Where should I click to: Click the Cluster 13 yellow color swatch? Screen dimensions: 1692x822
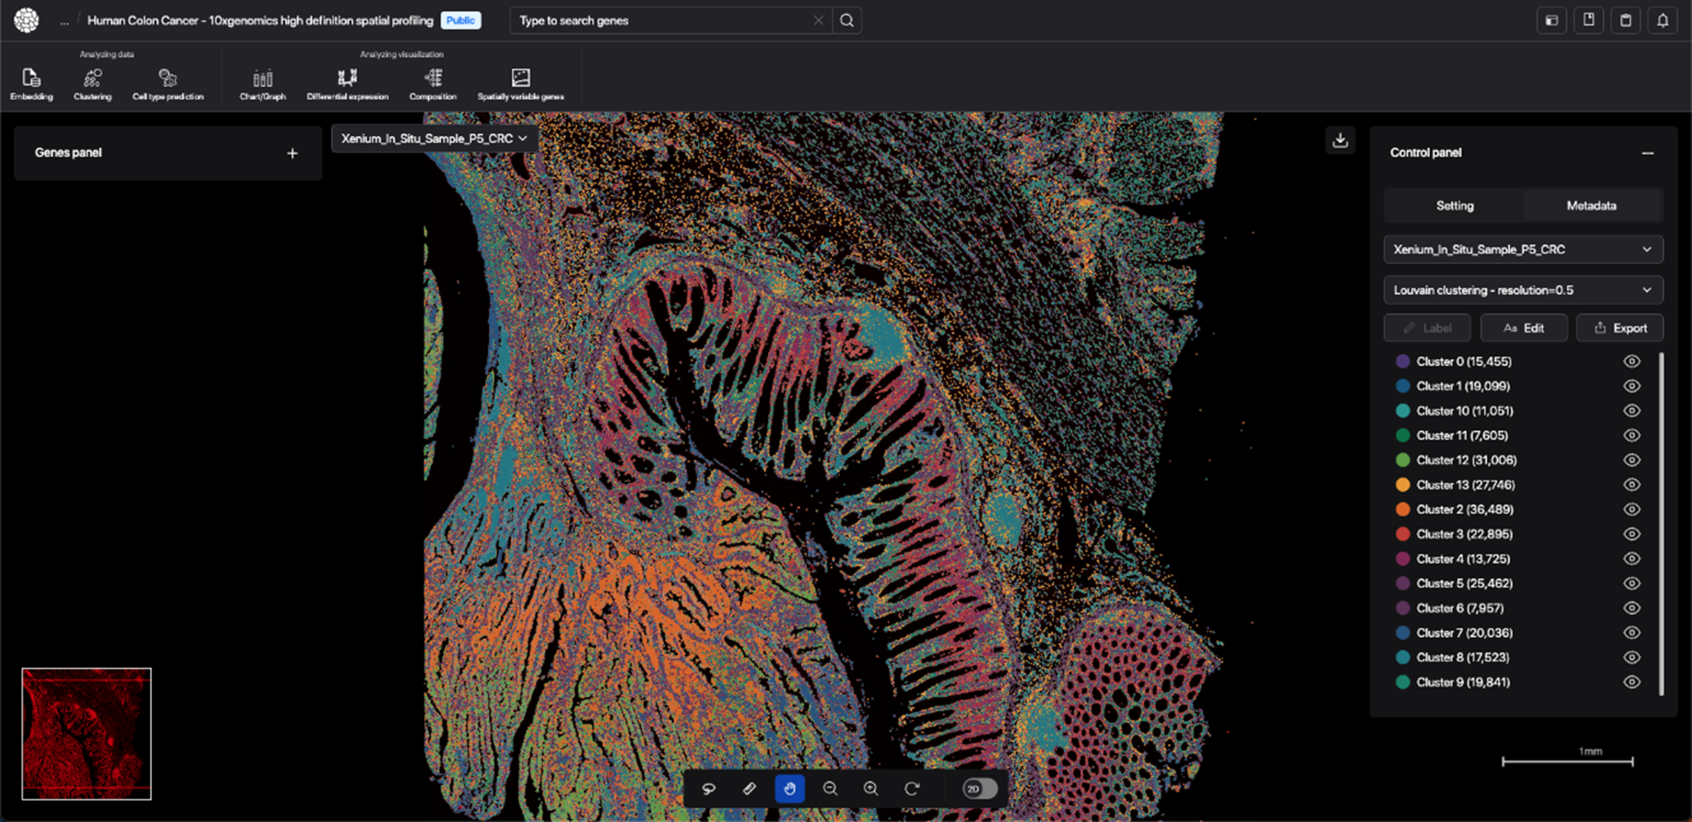pos(1402,485)
